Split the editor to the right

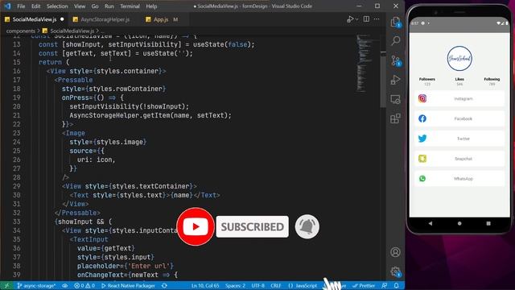pyautogui.click(x=366, y=19)
